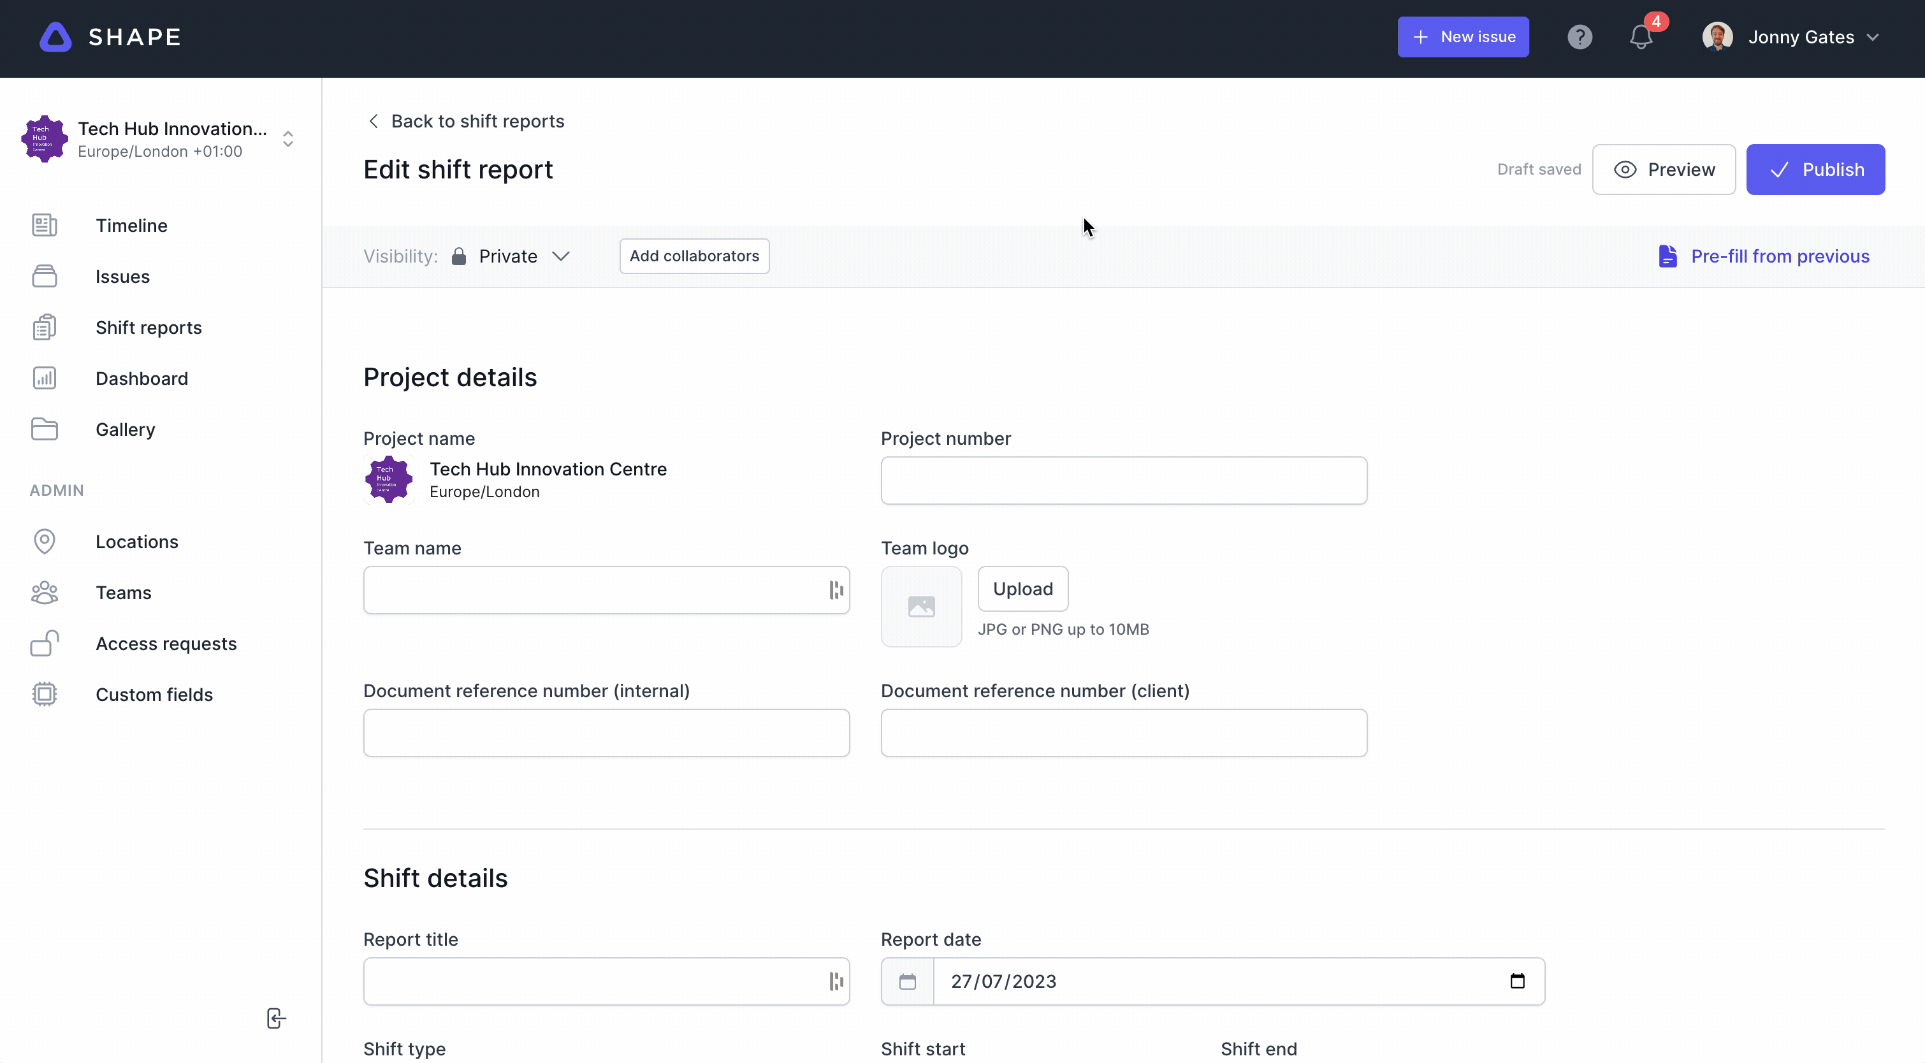Open Teams admin page
Screen dimensions: 1925x1063
(x=123, y=593)
